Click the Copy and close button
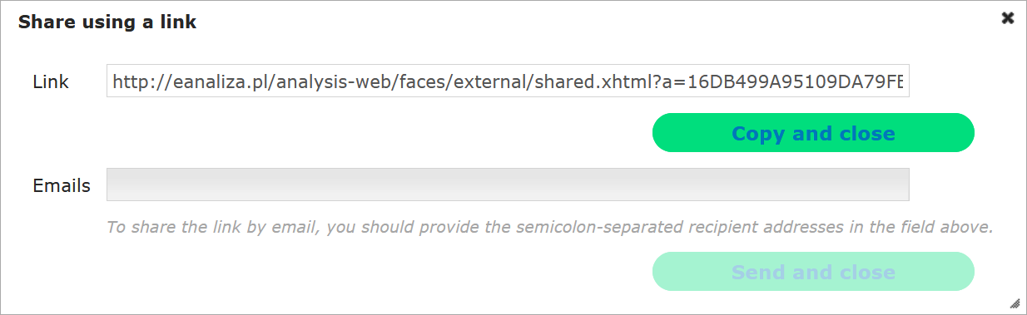Viewport: 1027px width, 315px height. pyautogui.click(x=813, y=133)
